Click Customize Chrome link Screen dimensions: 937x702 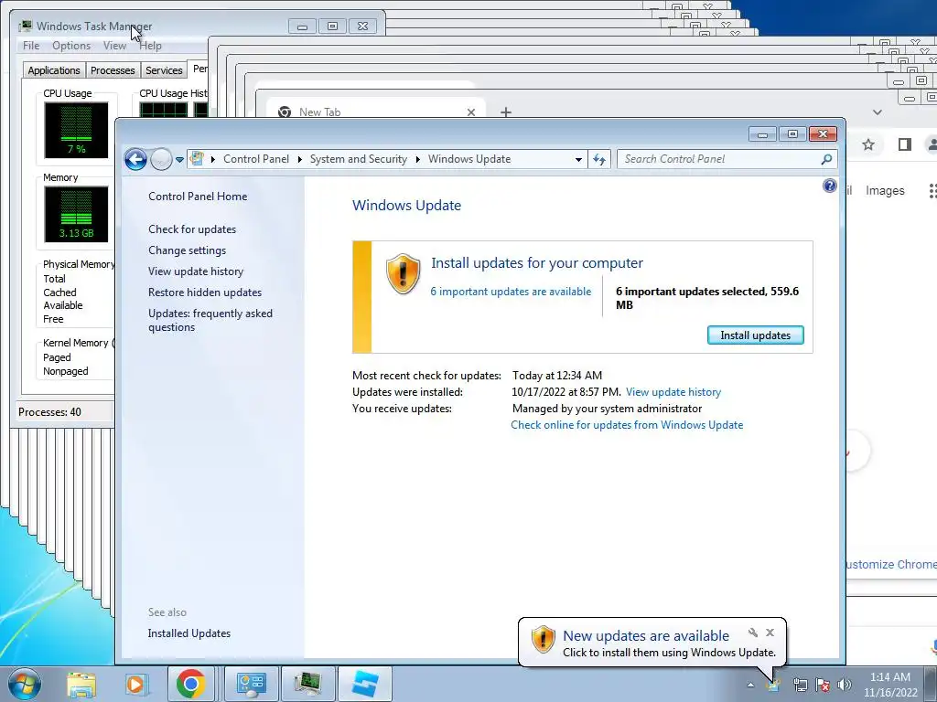[x=891, y=564]
